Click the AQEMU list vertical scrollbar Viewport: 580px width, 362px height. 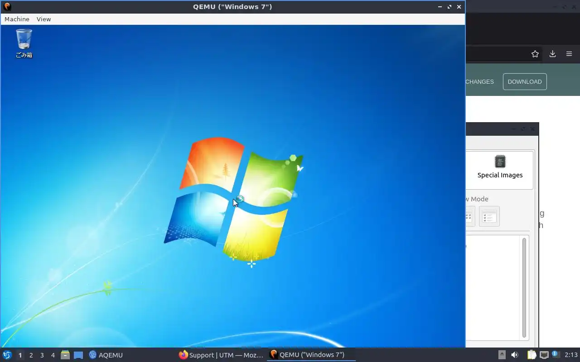coord(524,287)
